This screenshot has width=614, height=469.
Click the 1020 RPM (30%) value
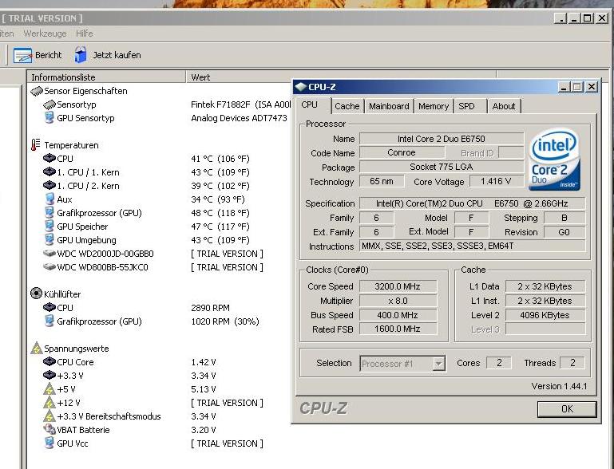(x=225, y=321)
